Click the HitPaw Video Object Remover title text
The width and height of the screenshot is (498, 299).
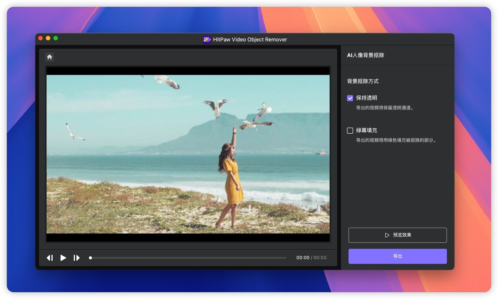tap(250, 40)
